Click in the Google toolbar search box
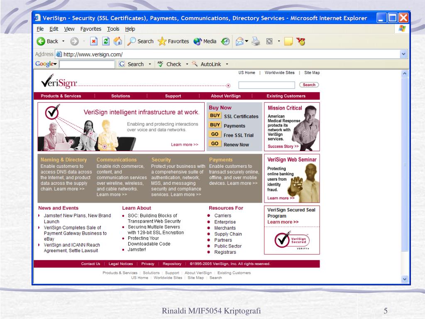 coord(87,64)
